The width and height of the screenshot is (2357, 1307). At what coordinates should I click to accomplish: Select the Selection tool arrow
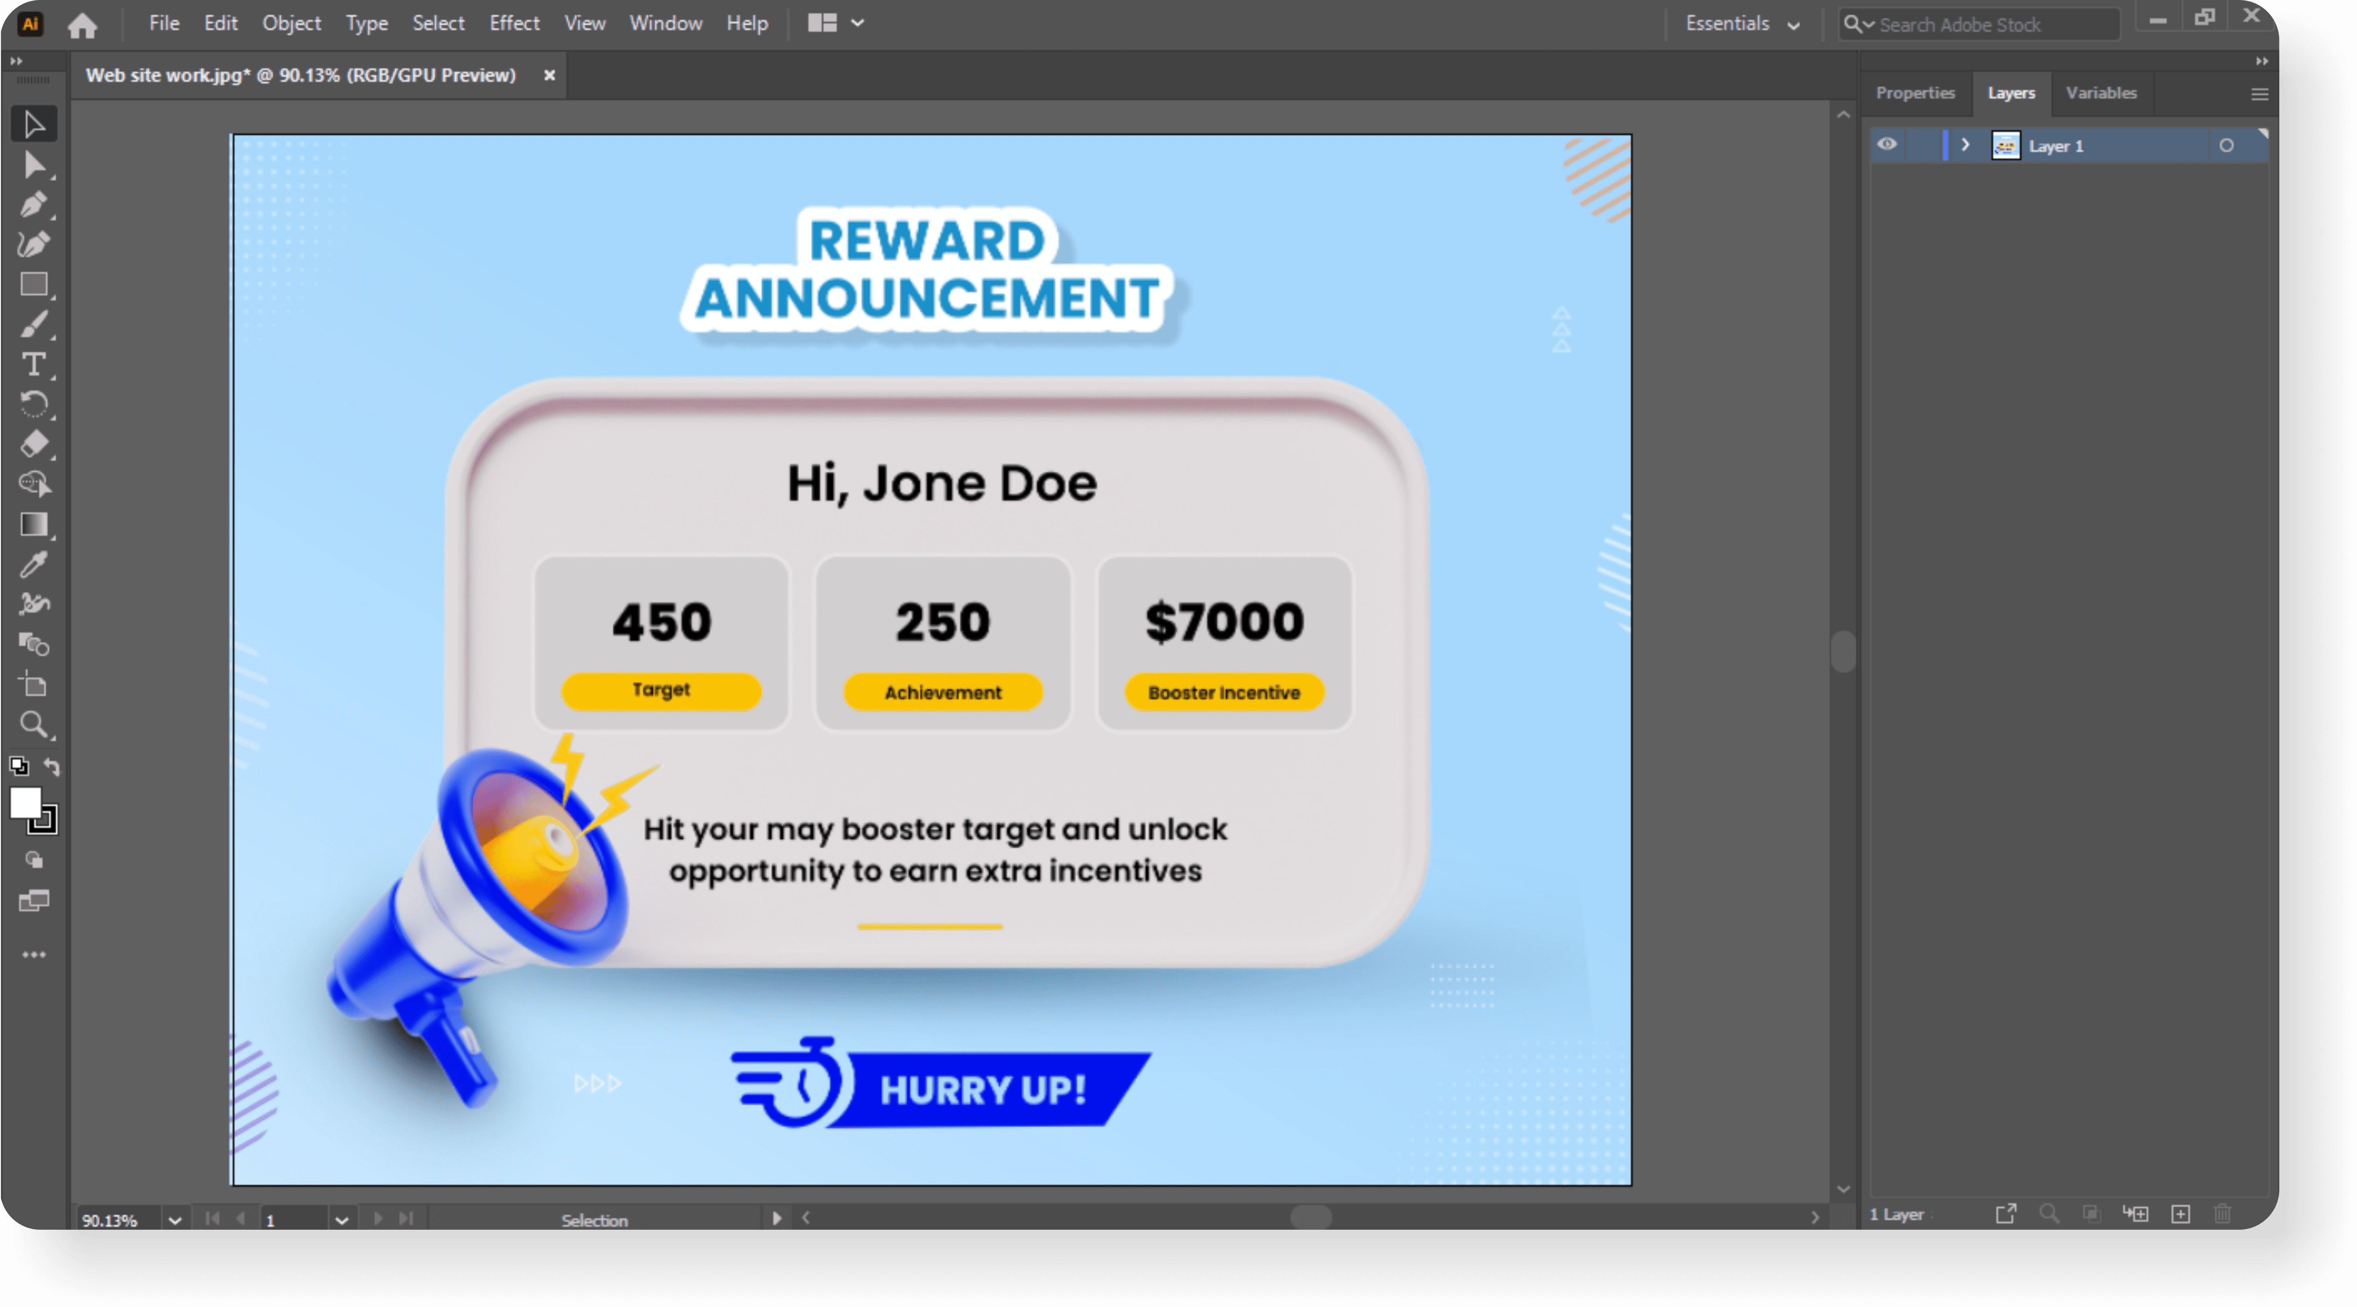point(34,123)
